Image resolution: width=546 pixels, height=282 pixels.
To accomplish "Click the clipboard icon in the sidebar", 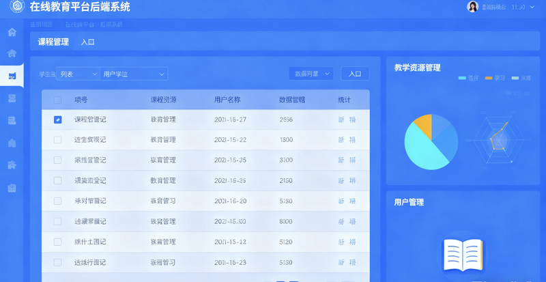I will [12, 187].
